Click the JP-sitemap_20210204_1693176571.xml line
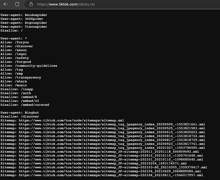The width and height of the screenshot is (220, 180). 93,163
